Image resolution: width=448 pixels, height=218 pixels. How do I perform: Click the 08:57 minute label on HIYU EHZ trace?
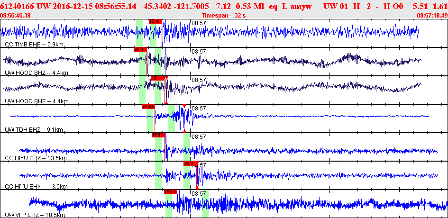coord(199,137)
